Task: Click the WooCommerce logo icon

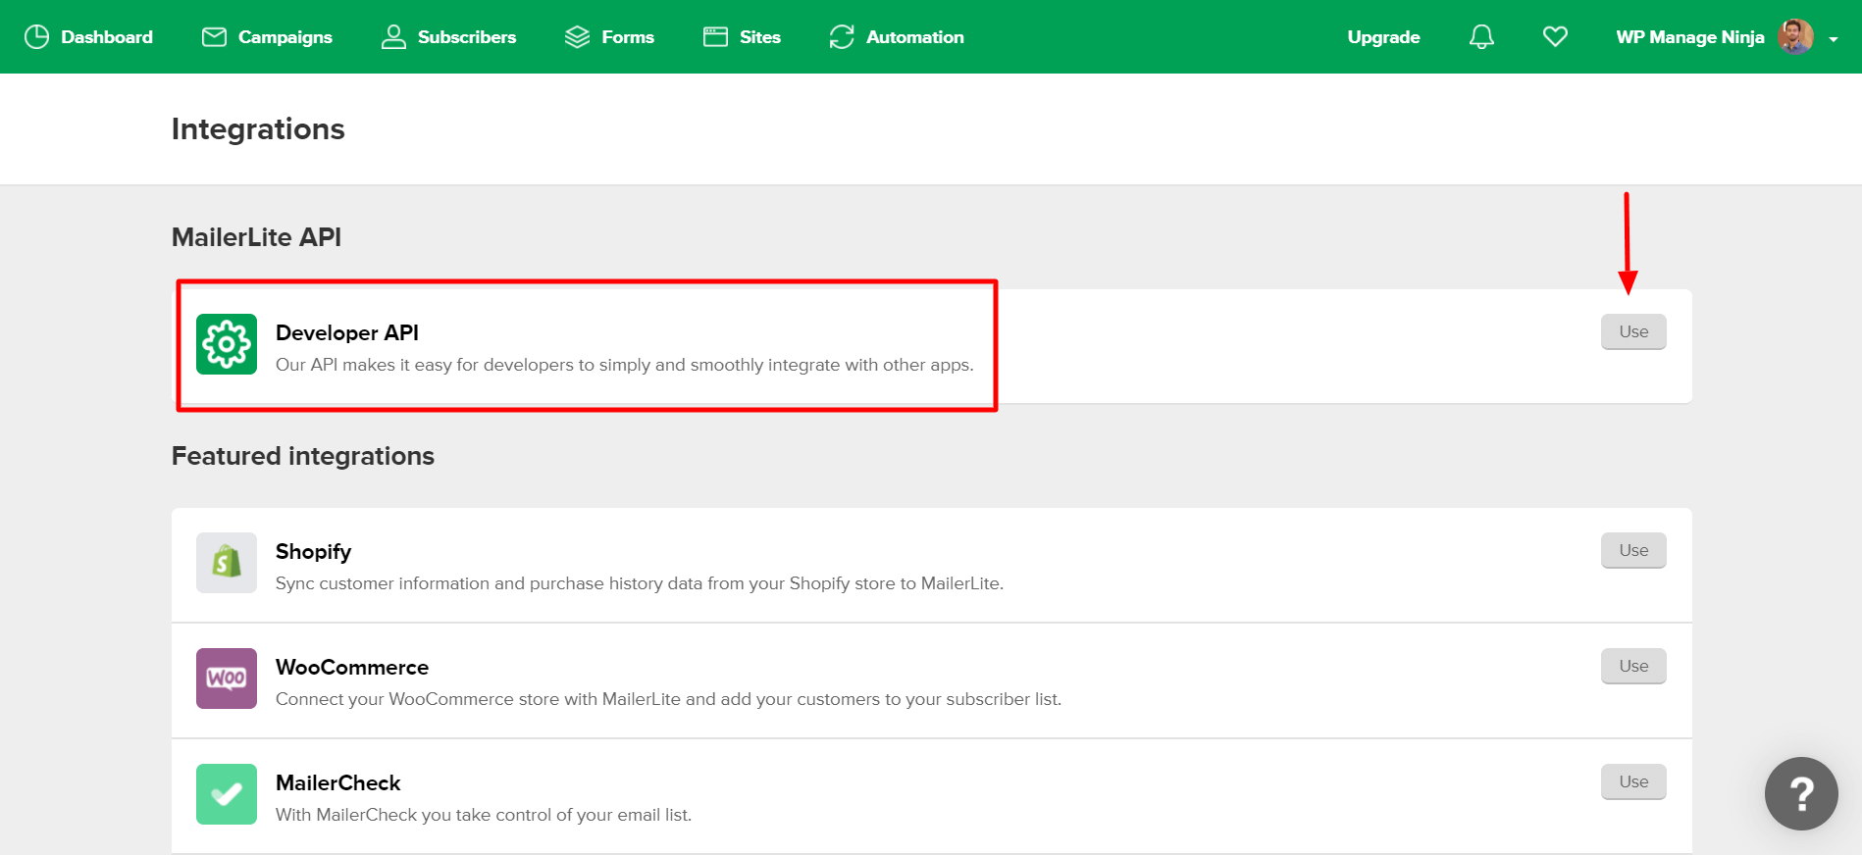Action: coord(227,679)
